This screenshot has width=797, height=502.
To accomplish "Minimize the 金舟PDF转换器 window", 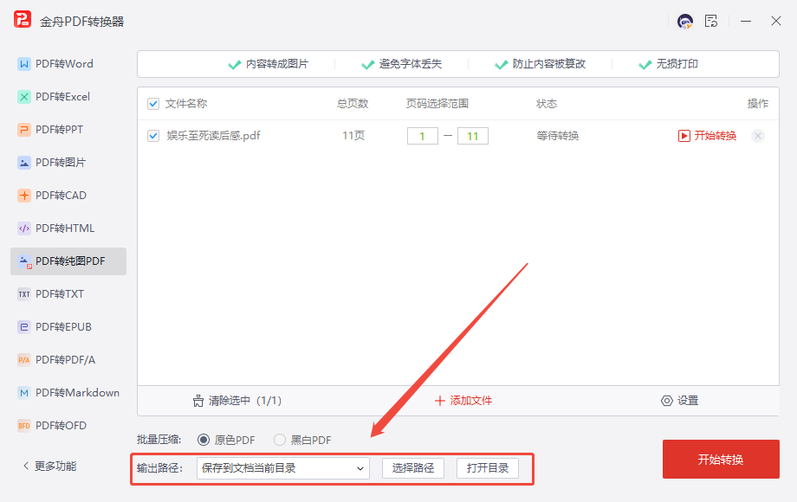I will [746, 22].
